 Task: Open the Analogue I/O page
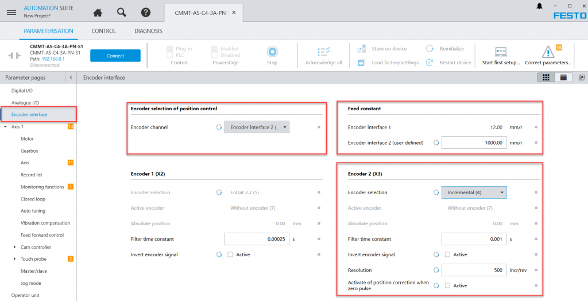click(x=25, y=102)
